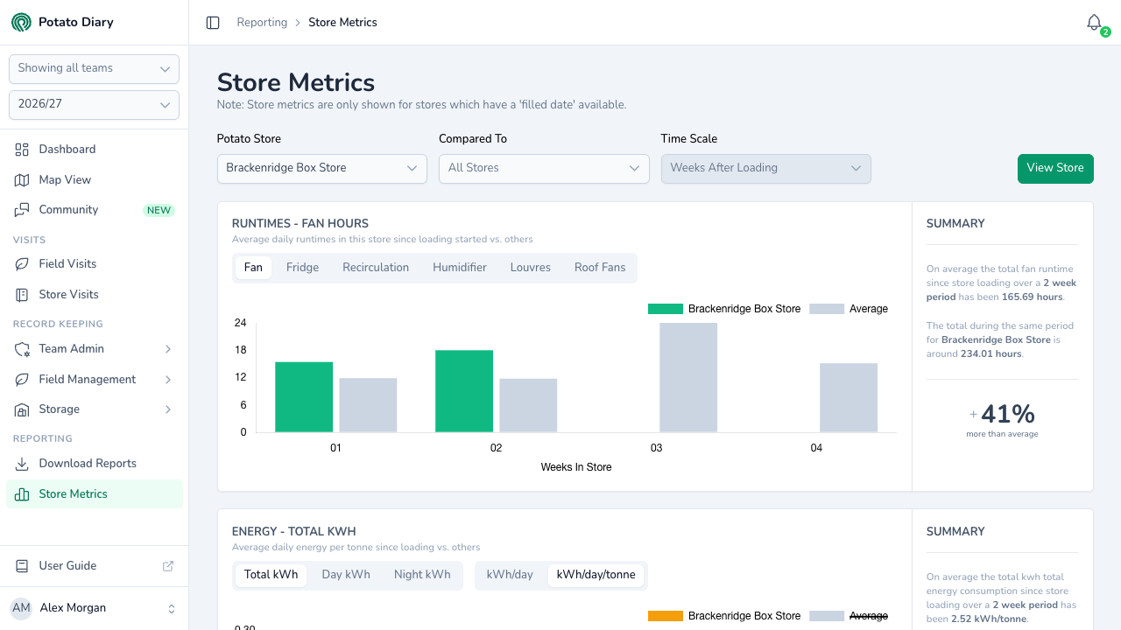This screenshot has width=1121, height=630.
Task: Switch to the Humidifier tab
Action: tap(460, 268)
